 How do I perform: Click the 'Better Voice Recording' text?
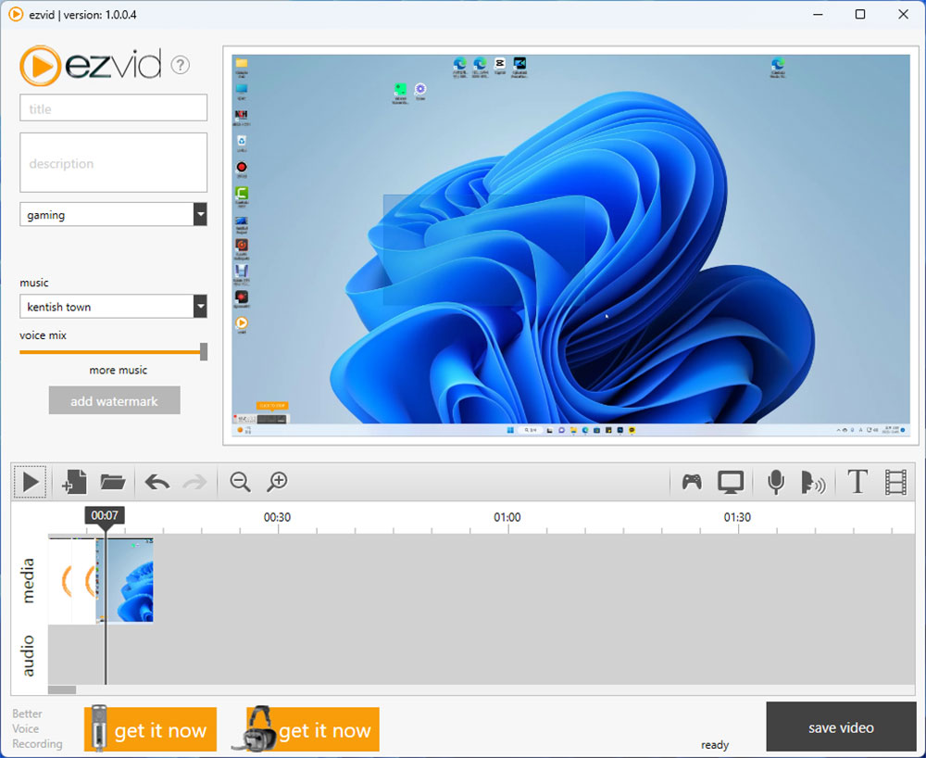[37, 728]
